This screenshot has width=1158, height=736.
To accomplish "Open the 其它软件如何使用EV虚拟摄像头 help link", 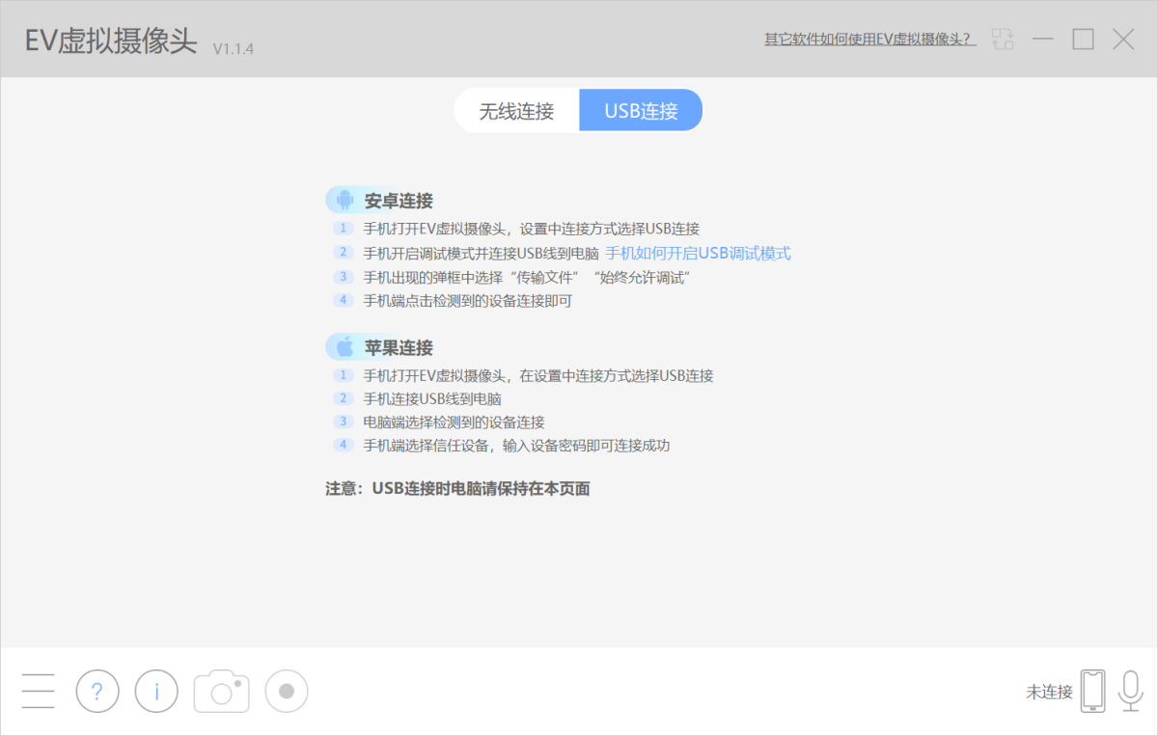I will pos(869,39).
